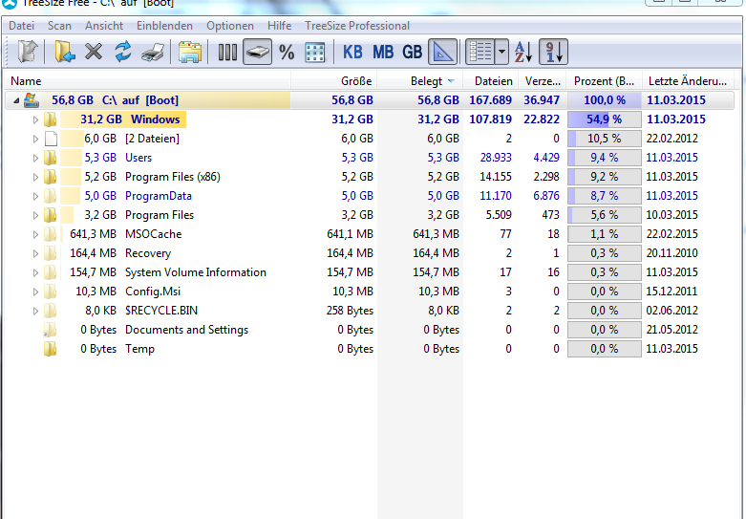The height and width of the screenshot is (519, 746).
Task: Expand the Users folder node
Action: pyautogui.click(x=35, y=158)
